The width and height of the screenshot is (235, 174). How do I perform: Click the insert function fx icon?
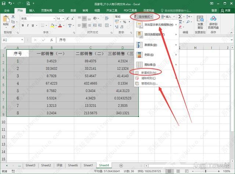(x=51, y=40)
